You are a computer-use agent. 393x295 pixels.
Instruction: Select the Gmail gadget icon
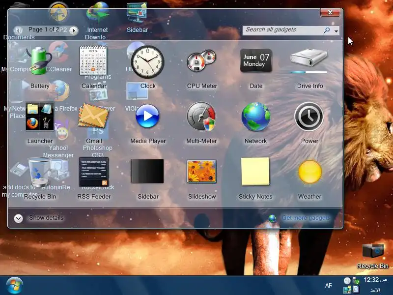pos(93,116)
